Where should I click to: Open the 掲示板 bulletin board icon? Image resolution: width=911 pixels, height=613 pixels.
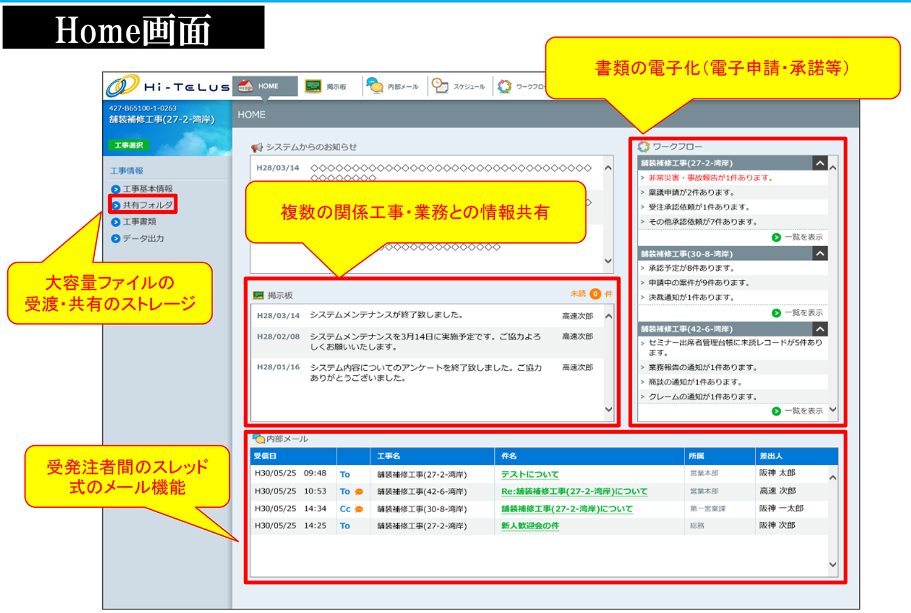tap(313, 86)
